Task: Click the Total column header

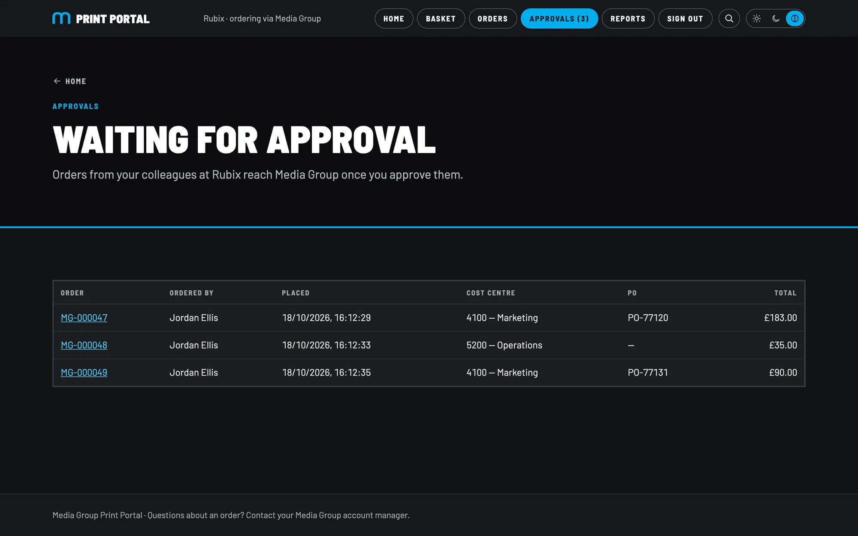Action: click(x=785, y=293)
